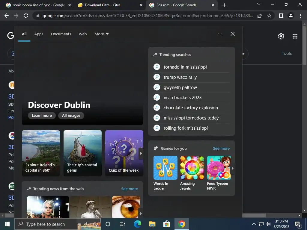Image resolution: width=307 pixels, height=230 pixels.
Task: Switch to the Apps tab
Action: point(39,34)
